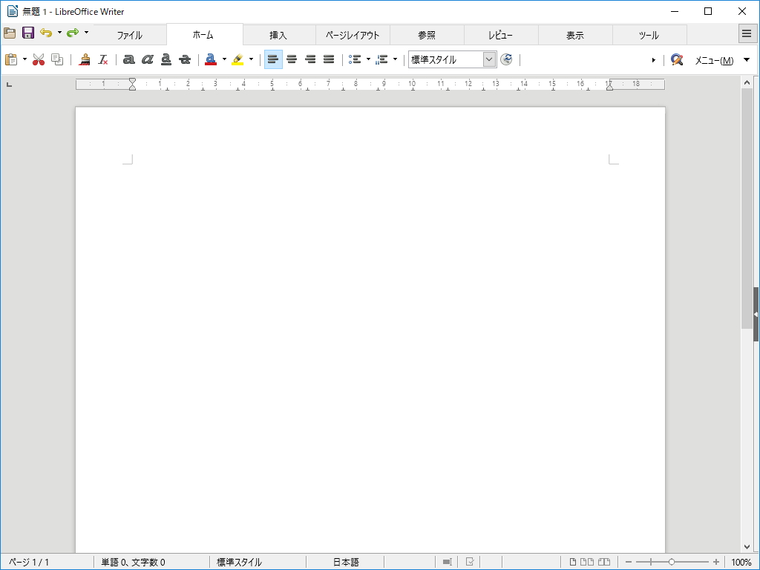Viewport: 760px width, 570px height.
Task: Click the zoom slider handle
Action: tap(671, 563)
